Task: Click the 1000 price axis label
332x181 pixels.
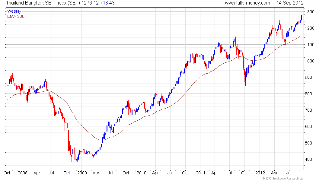Action: [x=310, y=61]
